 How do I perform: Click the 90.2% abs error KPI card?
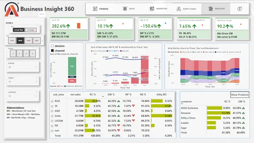click(232, 29)
